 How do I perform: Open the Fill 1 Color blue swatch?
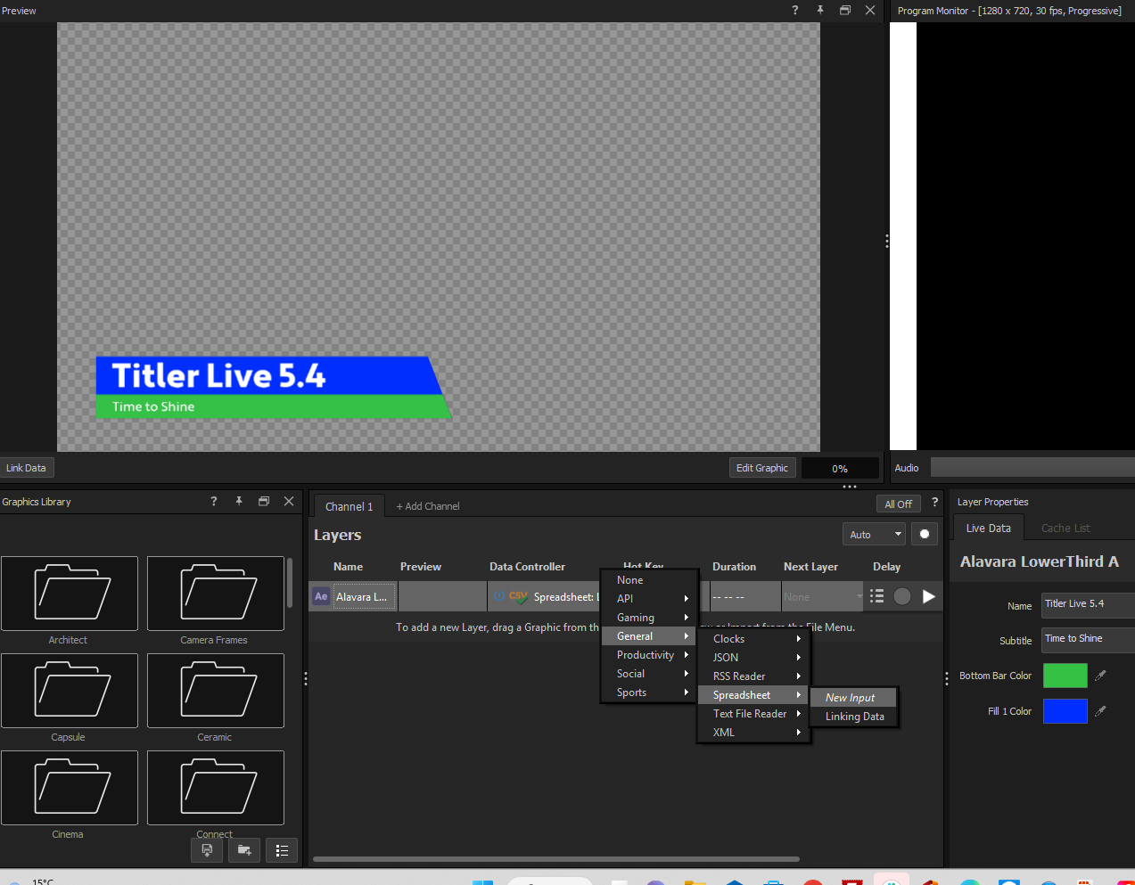1065,711
